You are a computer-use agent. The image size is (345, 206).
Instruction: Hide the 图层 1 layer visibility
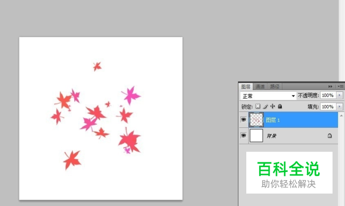click(x=243, y=119)
